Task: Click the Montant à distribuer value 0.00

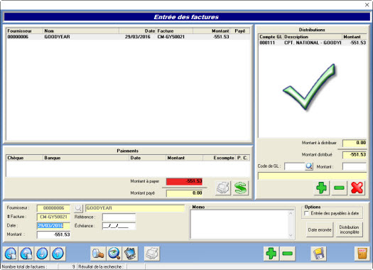Action: tap(355, 143)
